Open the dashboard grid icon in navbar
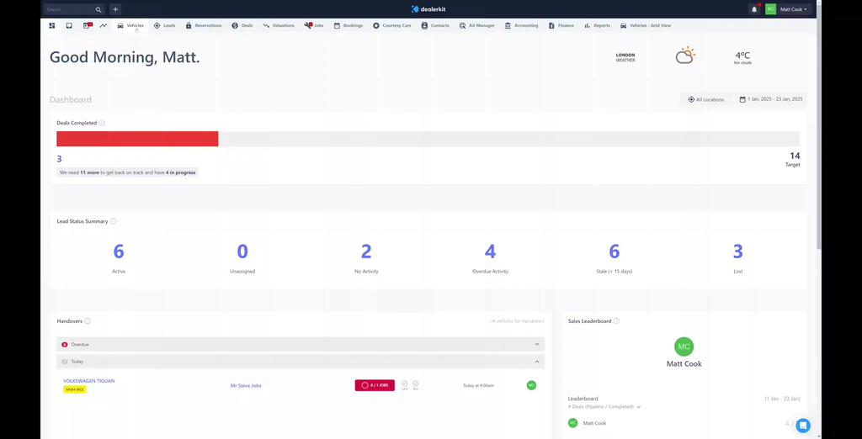The width and height of the screenshot is (862, 439). [52, 26]
